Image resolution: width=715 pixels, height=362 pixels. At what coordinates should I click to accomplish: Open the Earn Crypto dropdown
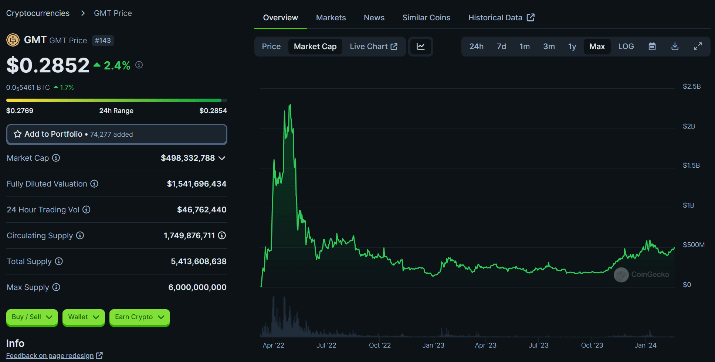click(x=139, y=317)
